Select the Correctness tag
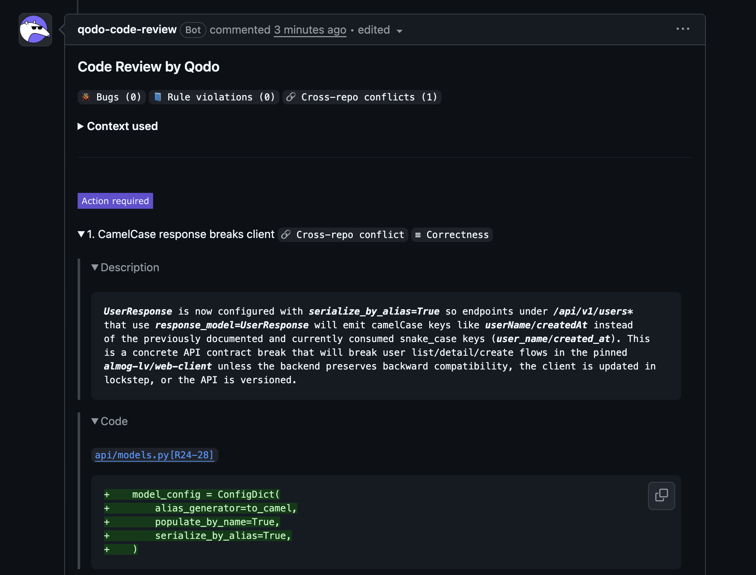 (452, 235)
